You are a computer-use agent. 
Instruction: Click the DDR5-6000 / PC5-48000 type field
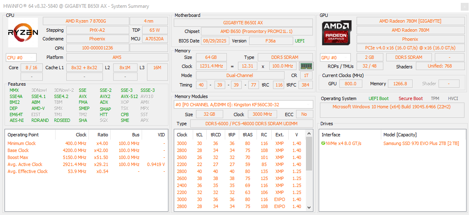251,124
